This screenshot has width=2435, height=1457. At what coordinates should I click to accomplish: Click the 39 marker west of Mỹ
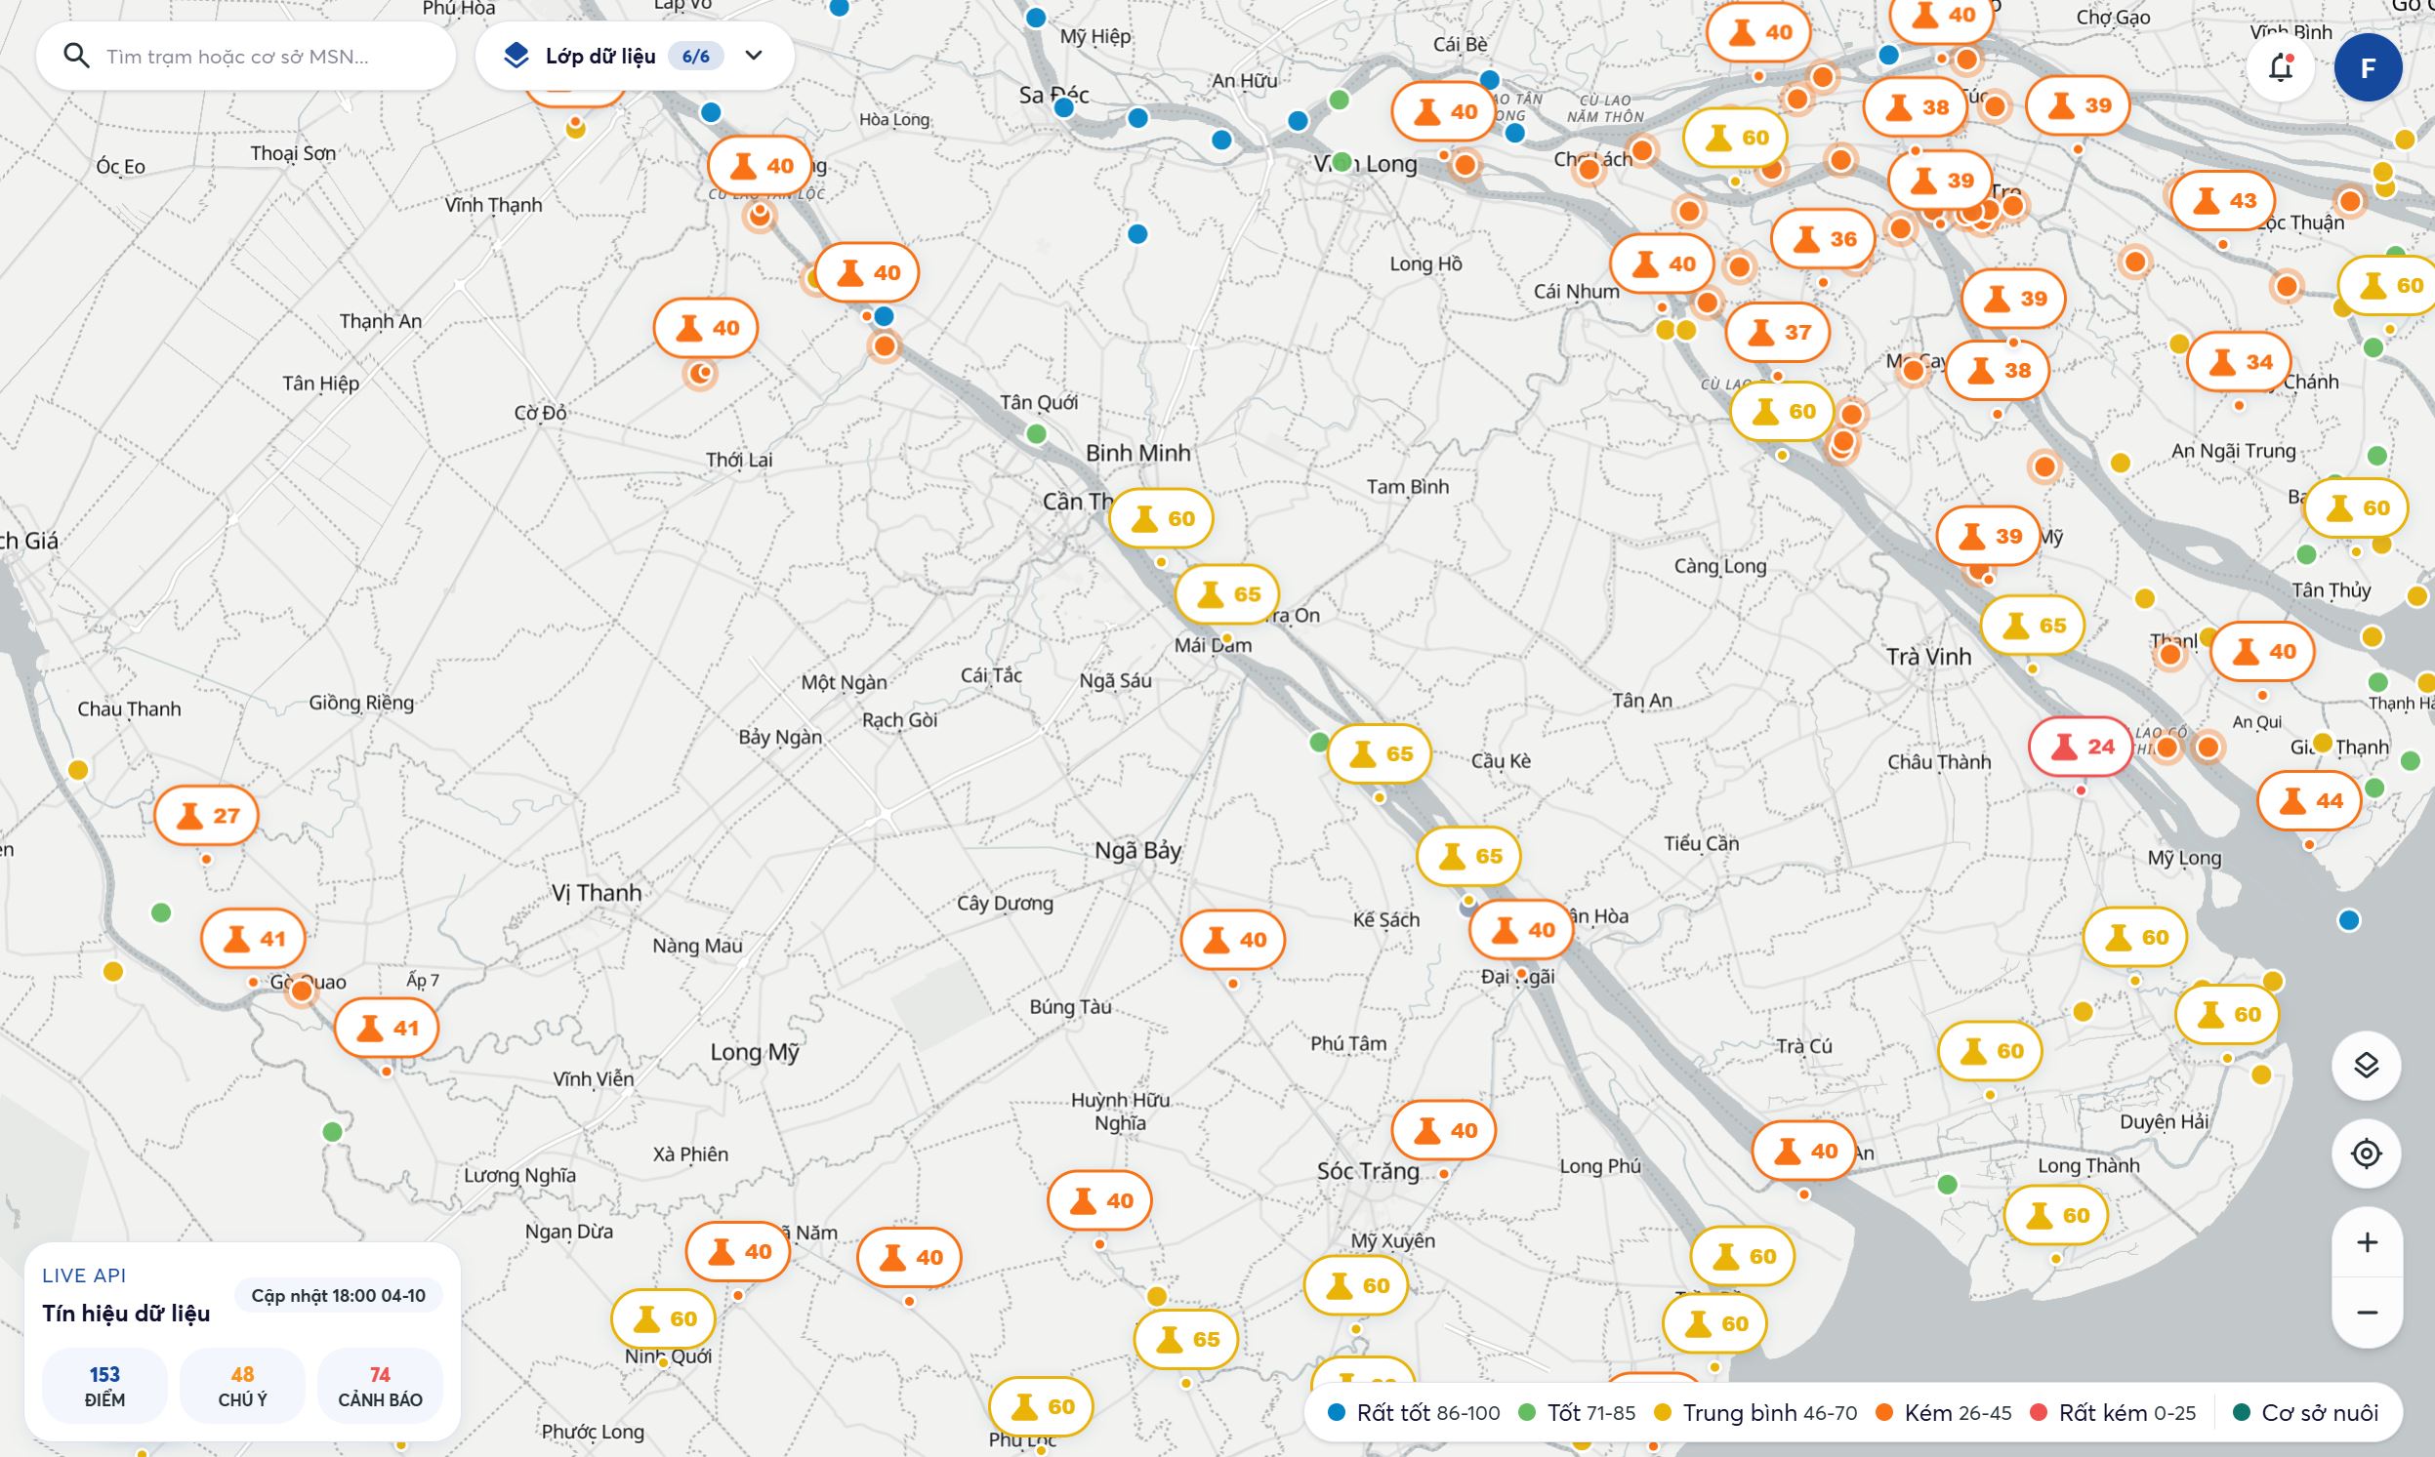pyautogui.click(x=1988, y=536)
